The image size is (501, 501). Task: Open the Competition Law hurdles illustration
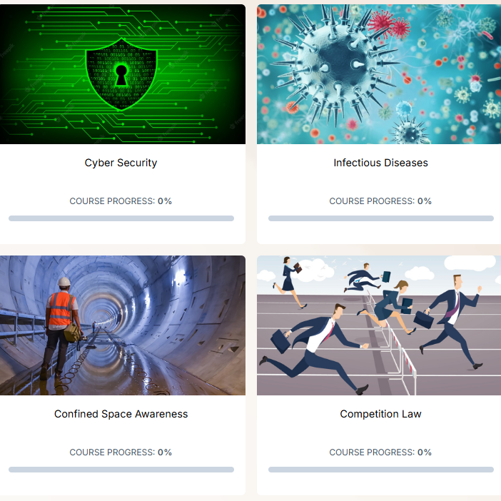[x=379, y=325]
